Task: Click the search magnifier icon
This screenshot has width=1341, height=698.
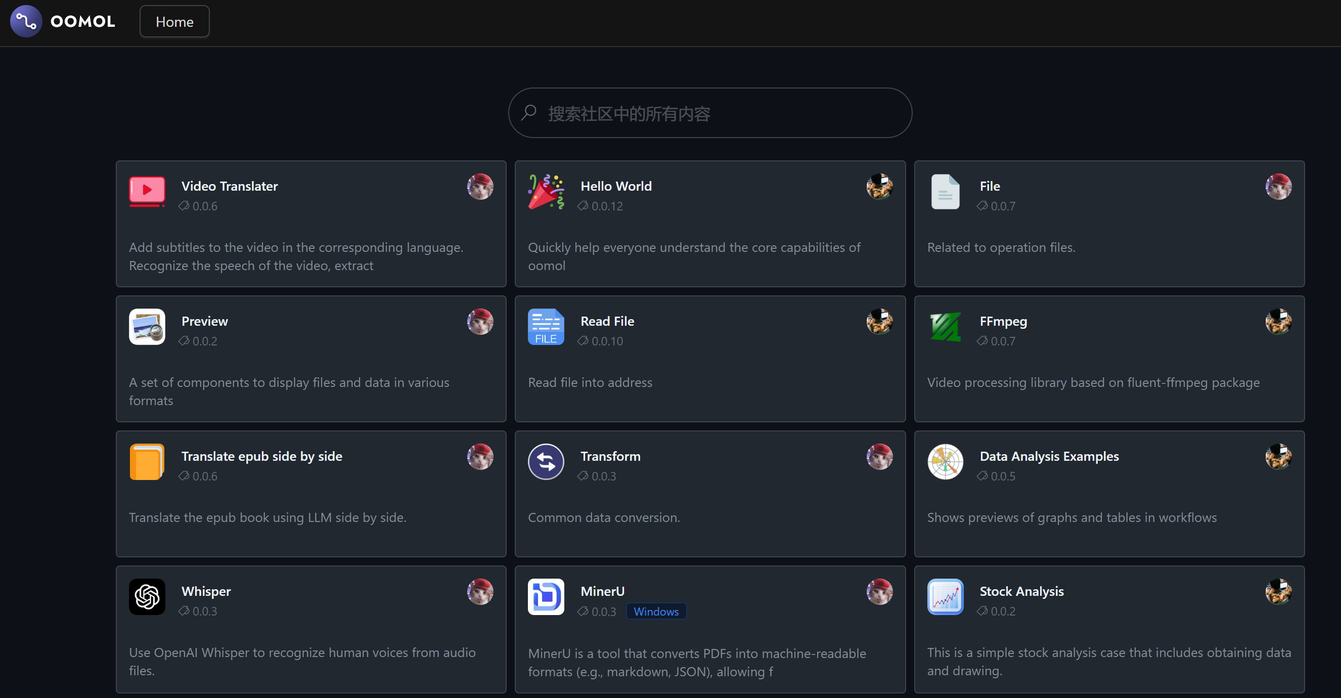Action: pos(529,112)
